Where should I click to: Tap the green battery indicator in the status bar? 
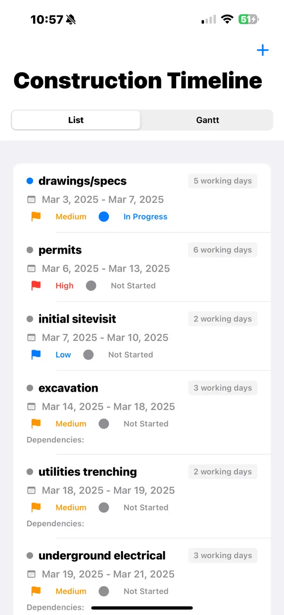point(248,19)
